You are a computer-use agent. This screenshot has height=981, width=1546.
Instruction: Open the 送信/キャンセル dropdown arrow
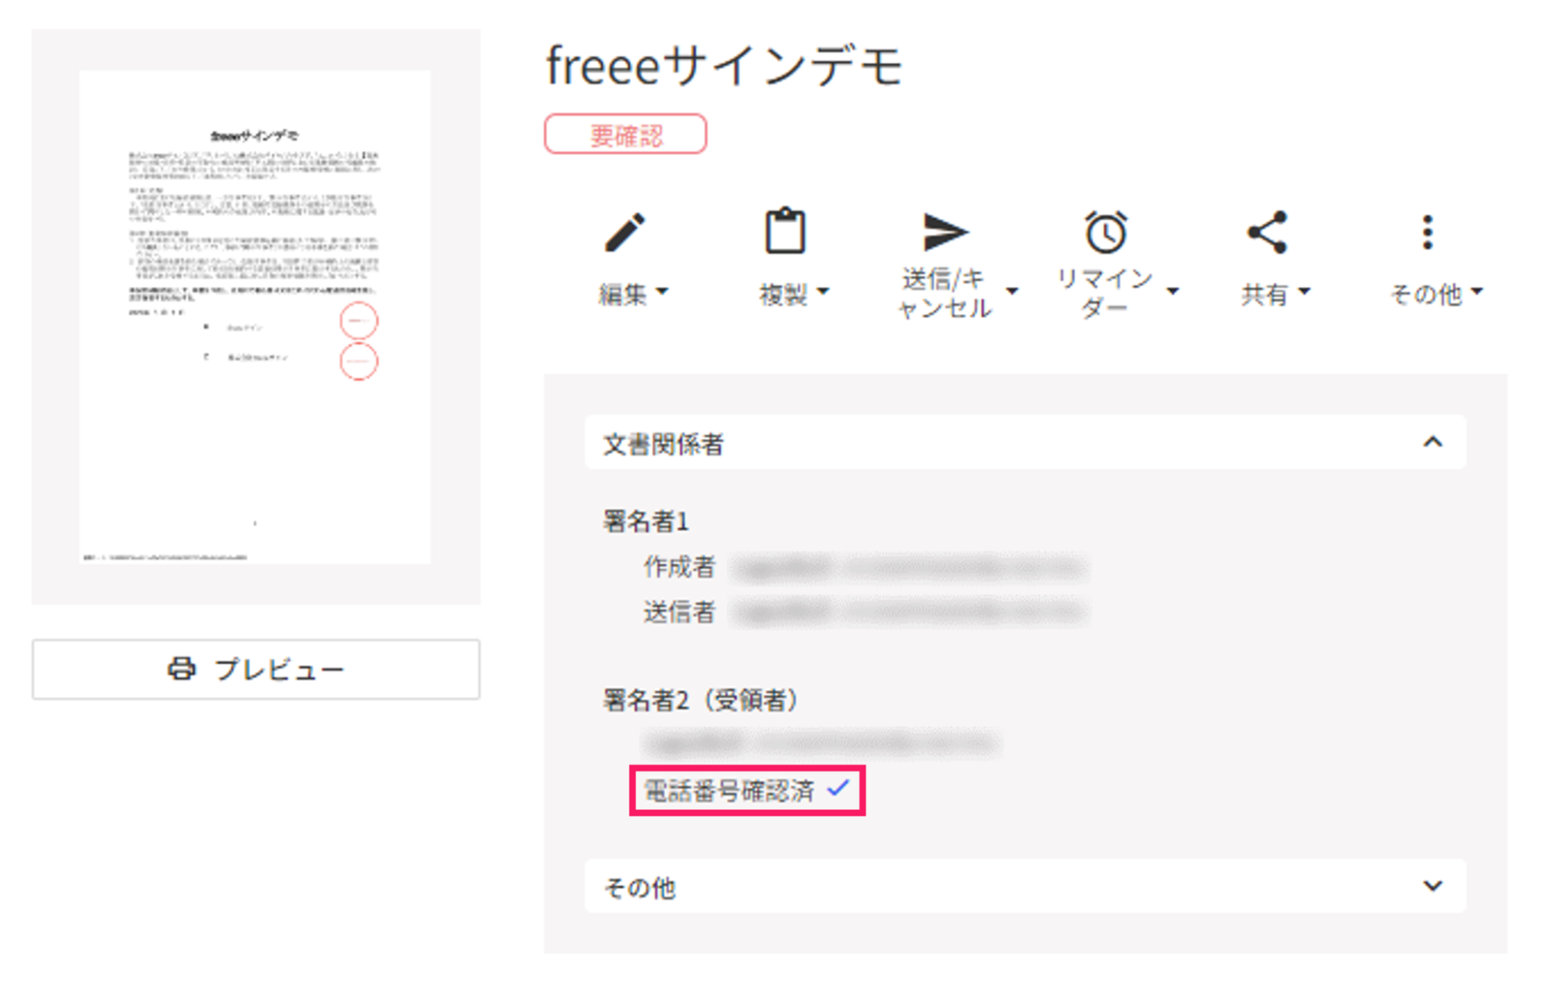tap(1012, 291)
